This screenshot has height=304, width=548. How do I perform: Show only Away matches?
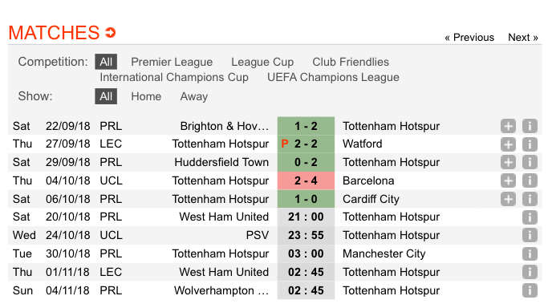tap(194, 96)
